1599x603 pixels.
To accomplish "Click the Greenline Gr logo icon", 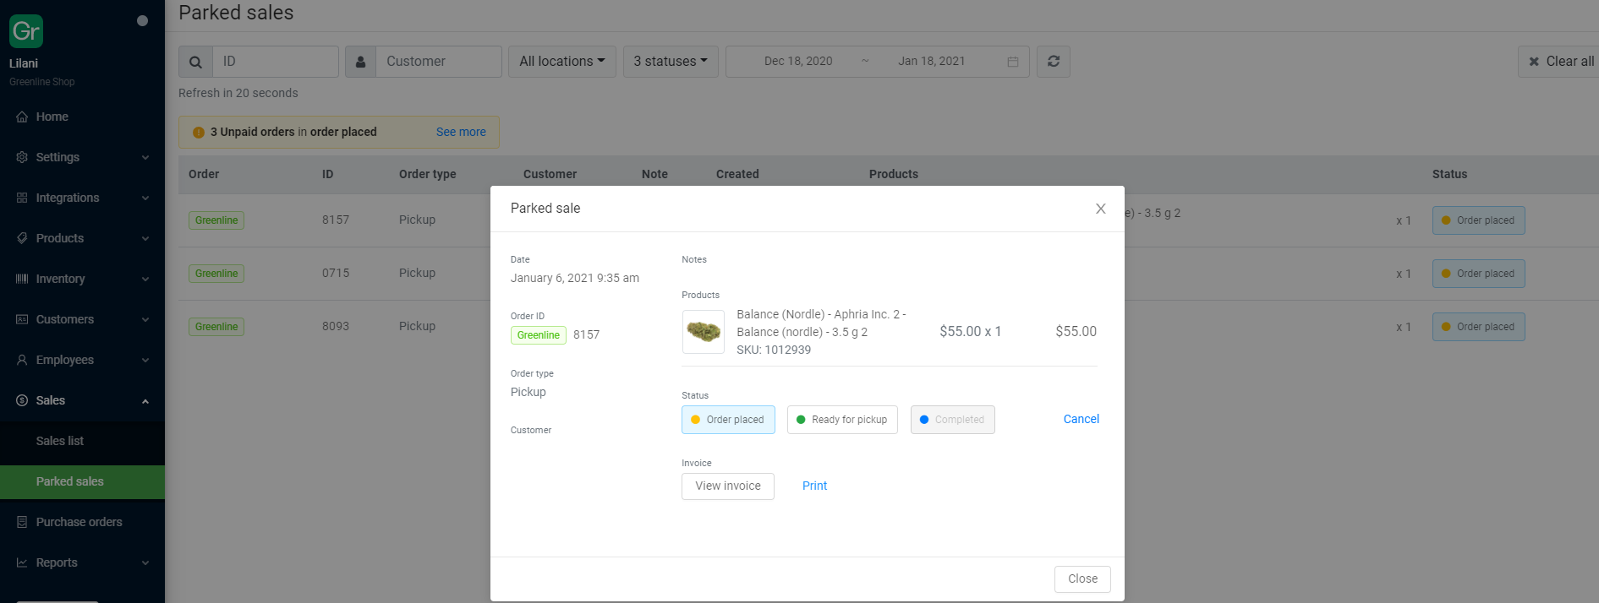I will click(26, 31).
